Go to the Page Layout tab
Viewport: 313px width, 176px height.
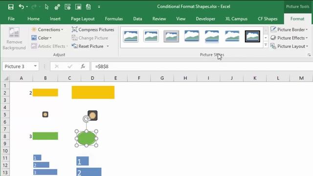point(83,19)
